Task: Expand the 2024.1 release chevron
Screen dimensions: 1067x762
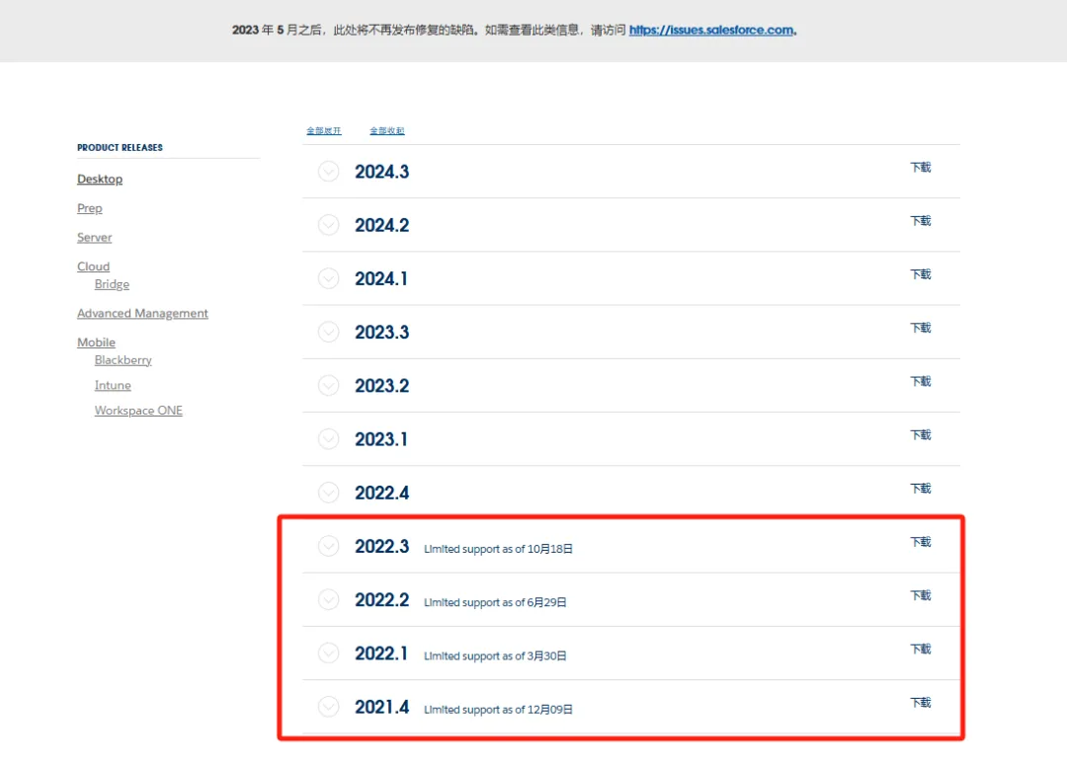Action: click(328, 278)
